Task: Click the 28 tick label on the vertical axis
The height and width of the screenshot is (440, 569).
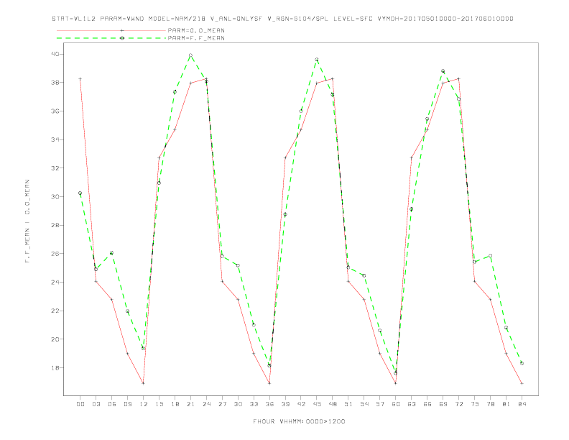Action: coord(55,225)
